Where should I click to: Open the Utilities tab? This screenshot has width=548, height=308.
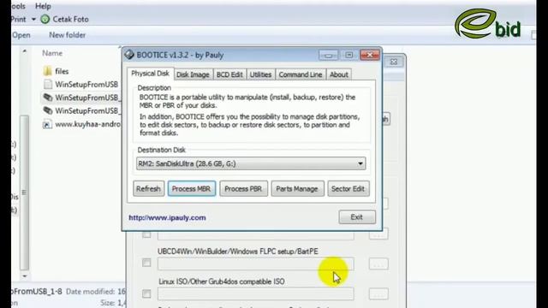coord(260,74)
